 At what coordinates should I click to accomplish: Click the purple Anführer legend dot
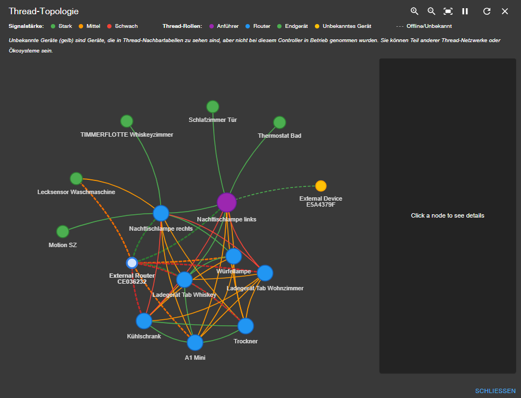click(x=212, y=26)
